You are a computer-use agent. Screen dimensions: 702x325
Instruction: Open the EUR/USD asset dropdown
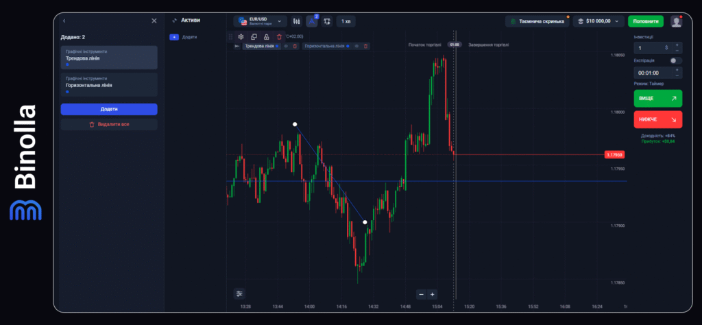click(x=260, y=21)
